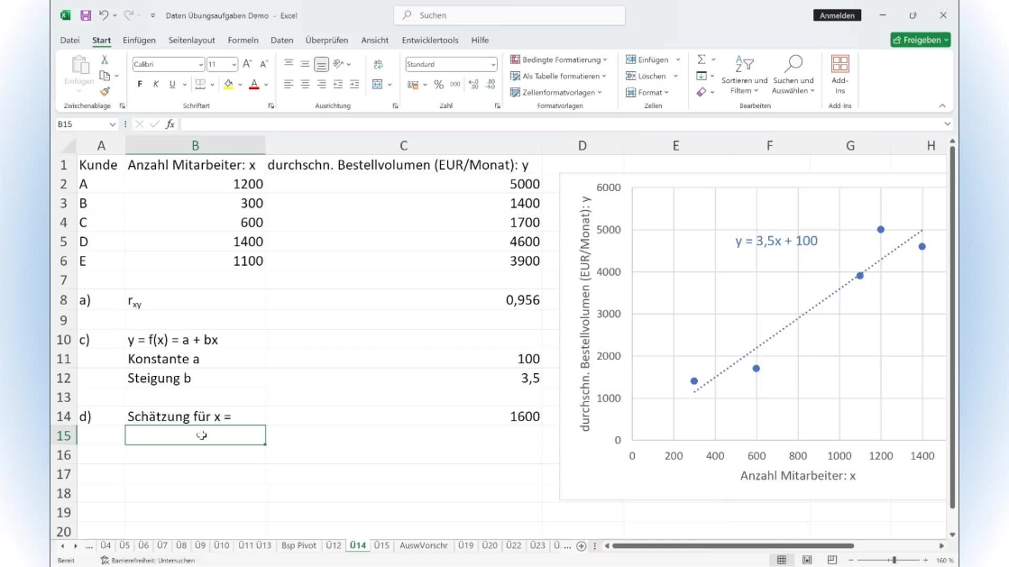The width and height of the screenshot is (1009, 567).
Task: Open the Add-Ins button
Action: coord(839,75)
